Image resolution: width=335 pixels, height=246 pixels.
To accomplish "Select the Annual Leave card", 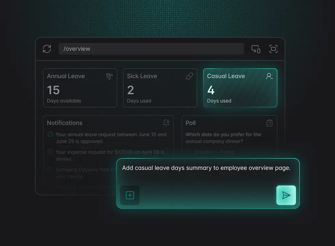I will coord(80,88).
